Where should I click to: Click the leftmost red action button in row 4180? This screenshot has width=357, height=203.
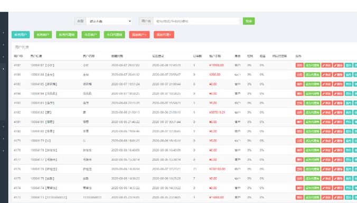coord(299,131)
